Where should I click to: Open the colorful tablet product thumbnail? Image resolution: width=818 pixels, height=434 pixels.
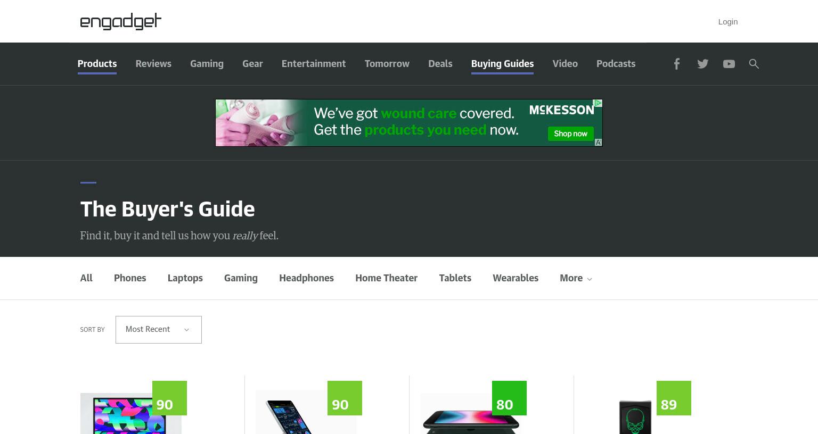[x=130, y=414]
